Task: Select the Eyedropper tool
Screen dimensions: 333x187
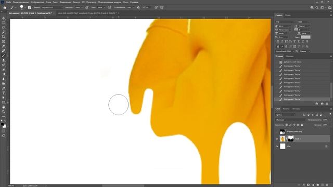Action: 4,46
